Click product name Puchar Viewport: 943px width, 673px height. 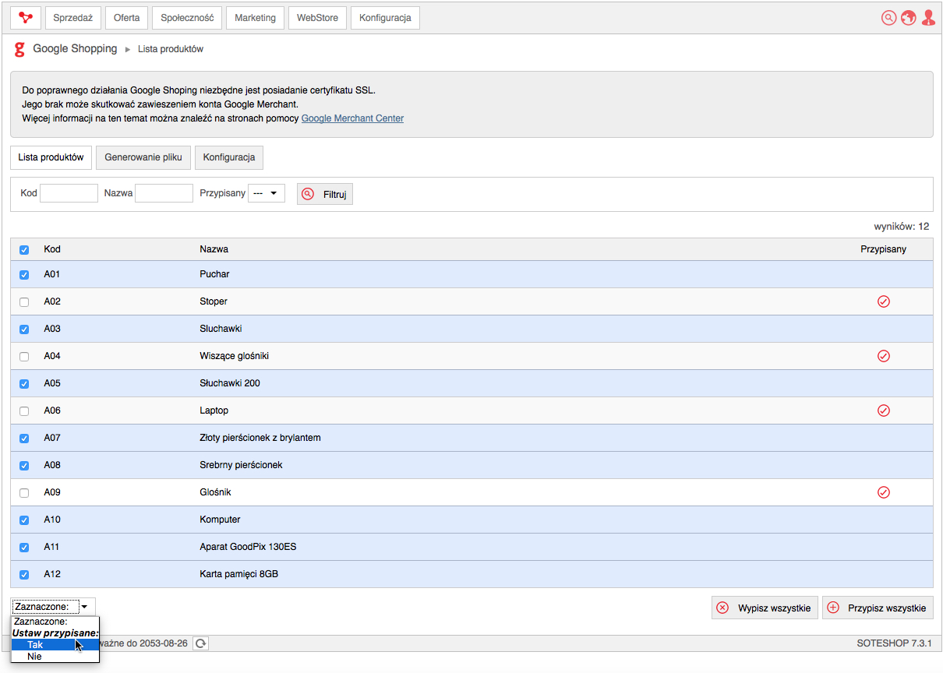[x=214, y=274]
